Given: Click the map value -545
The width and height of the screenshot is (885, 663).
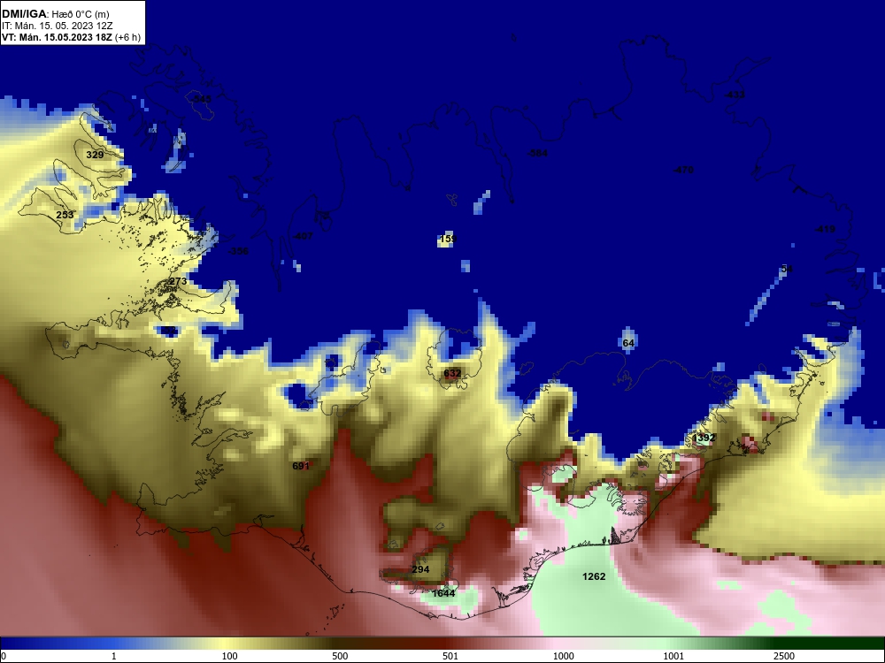Looking at the screenshot, I should click(200, 99).
